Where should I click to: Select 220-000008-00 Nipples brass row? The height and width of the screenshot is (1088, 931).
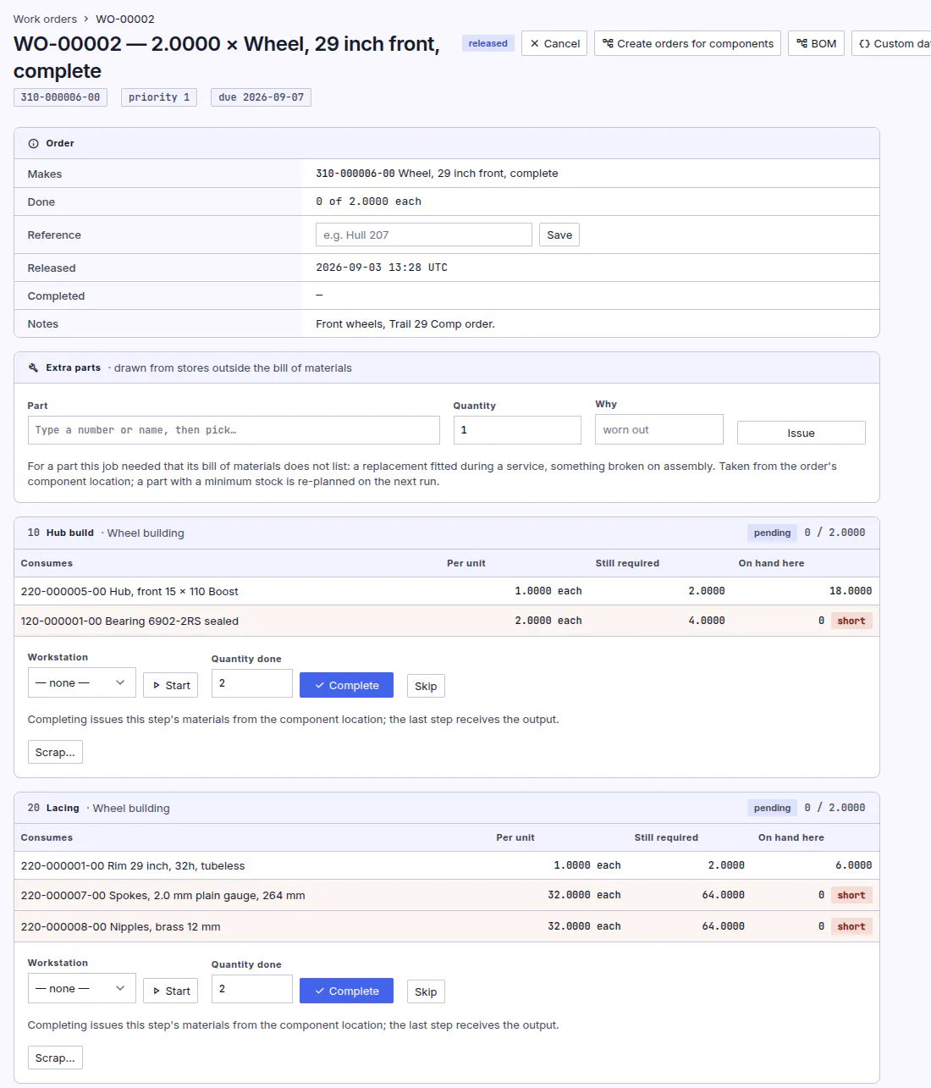point(447,926)
